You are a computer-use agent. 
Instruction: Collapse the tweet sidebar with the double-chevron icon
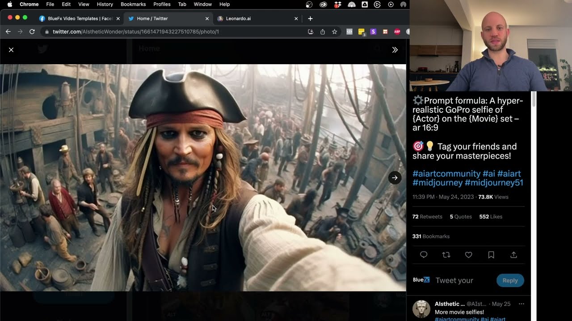[395, 50]
